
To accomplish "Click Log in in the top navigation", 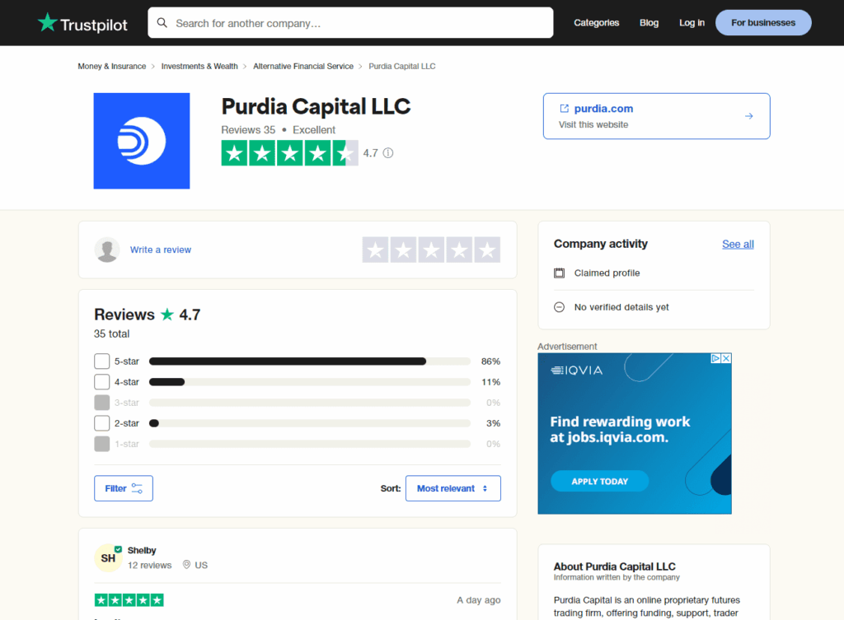I will click(692, 22).
